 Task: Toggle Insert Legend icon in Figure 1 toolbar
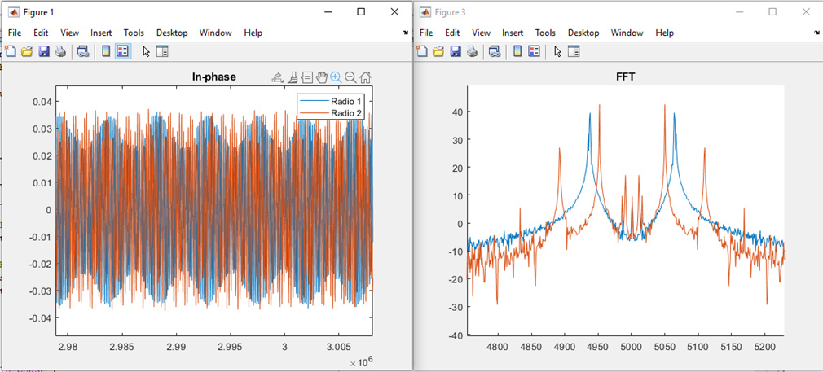pyautogui.click(x=123, y=51)
